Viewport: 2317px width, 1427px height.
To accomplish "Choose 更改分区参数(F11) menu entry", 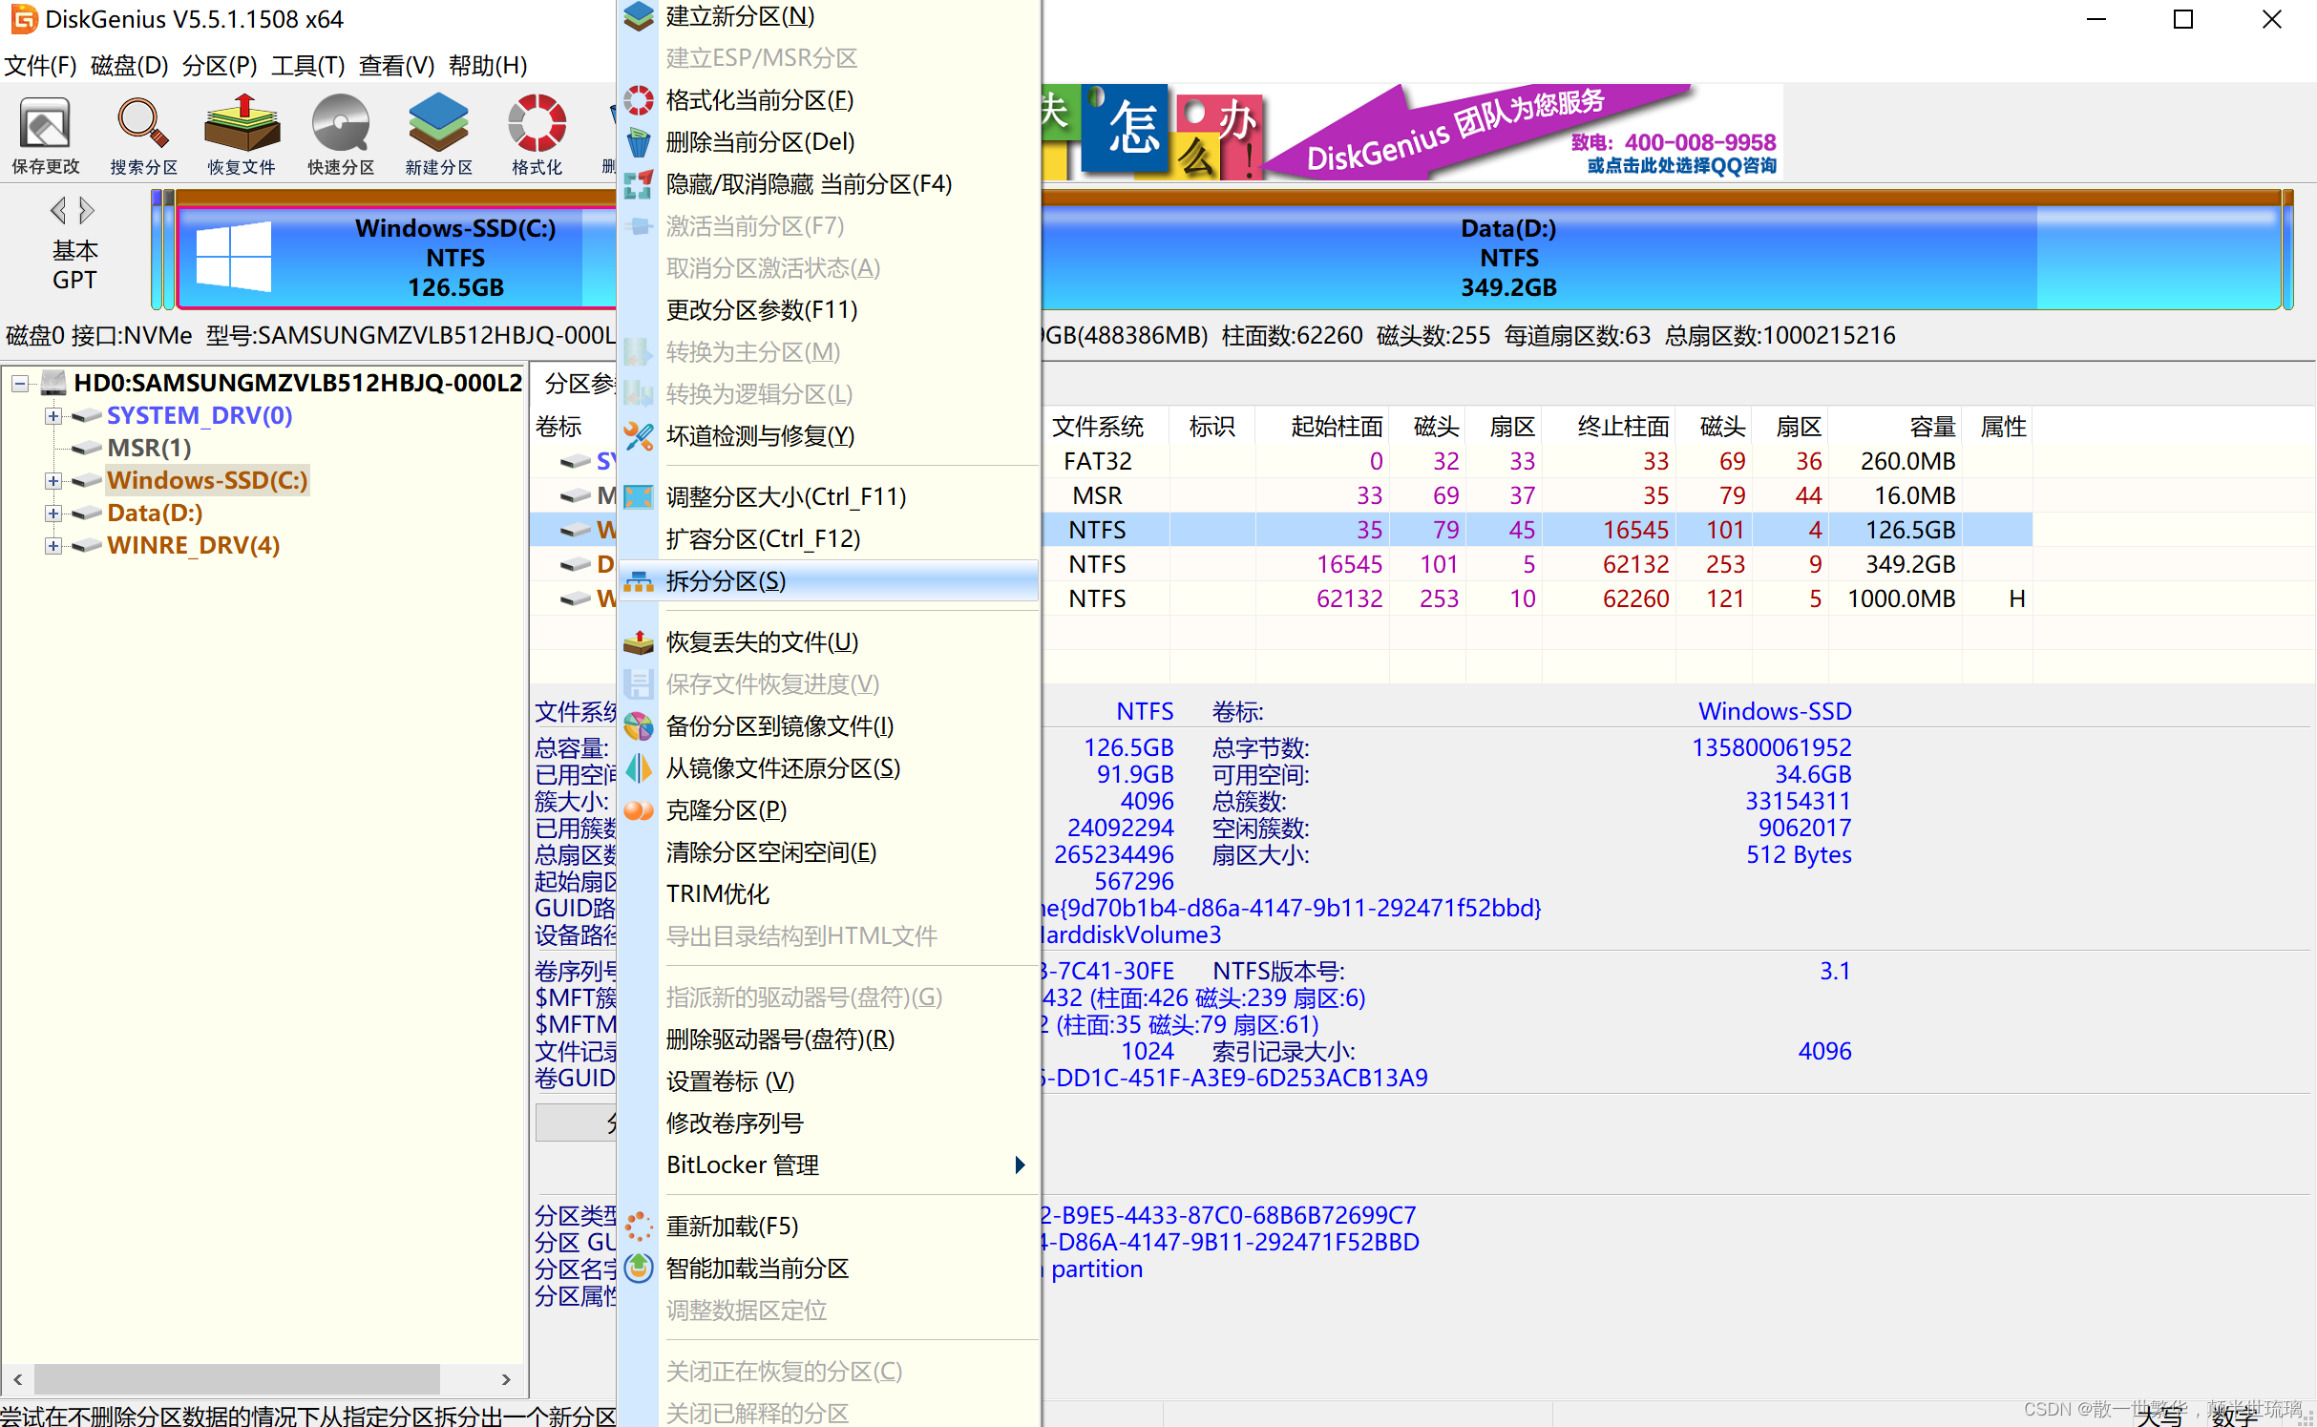I will click(x=829, y=310).
